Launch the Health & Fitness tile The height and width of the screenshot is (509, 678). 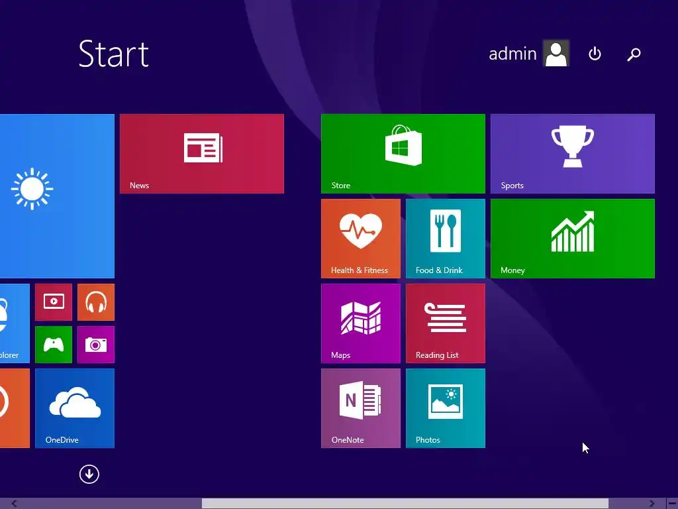tap(361, 239)
